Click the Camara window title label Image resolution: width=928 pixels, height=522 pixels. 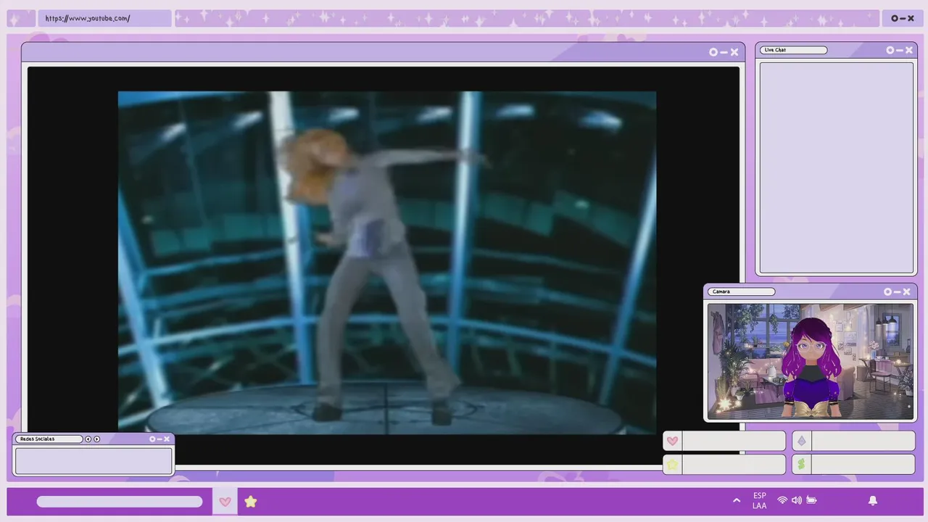[x=721, y=291]
